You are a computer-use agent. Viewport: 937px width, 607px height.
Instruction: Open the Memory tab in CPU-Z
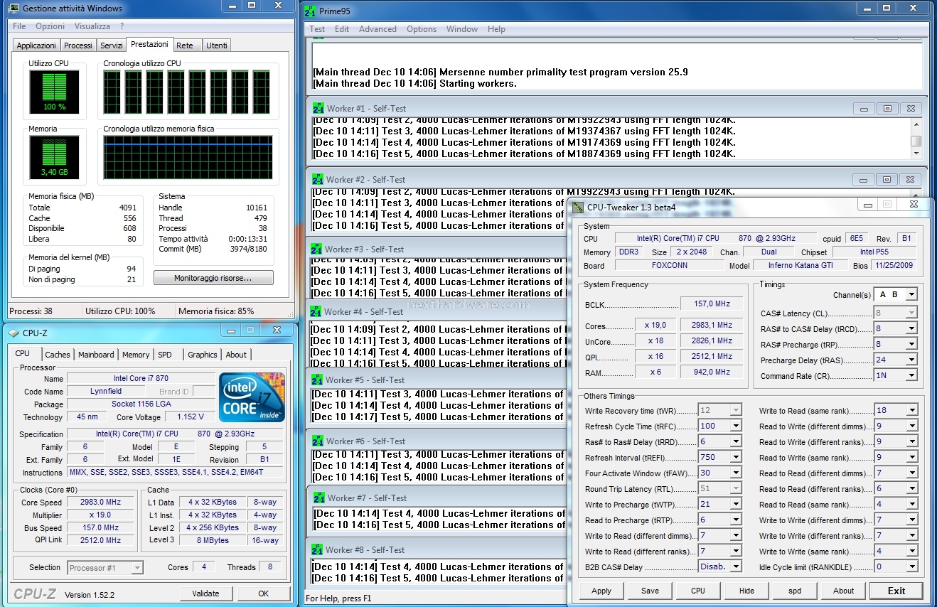(136, 355)
